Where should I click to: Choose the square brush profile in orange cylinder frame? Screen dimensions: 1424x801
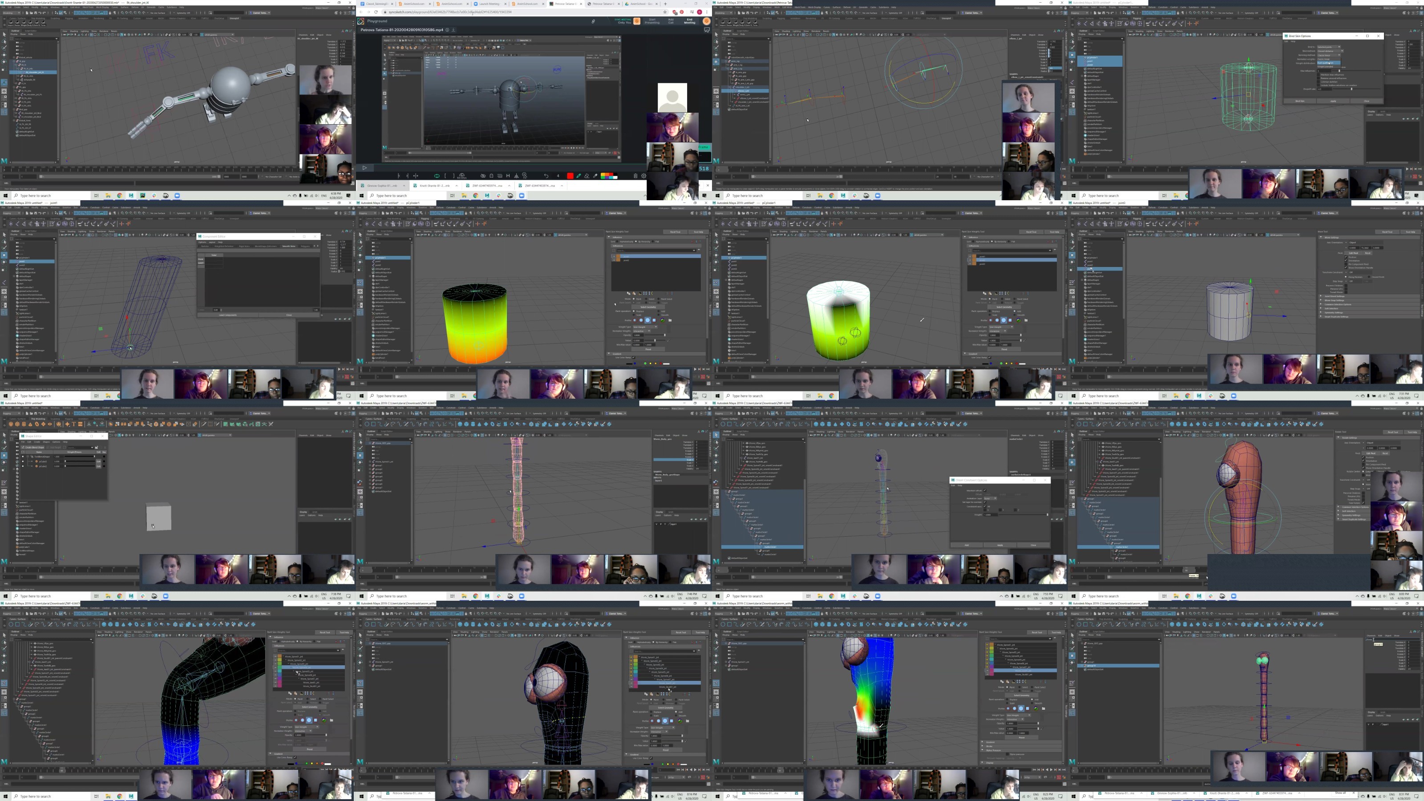[x=654, y=320]
